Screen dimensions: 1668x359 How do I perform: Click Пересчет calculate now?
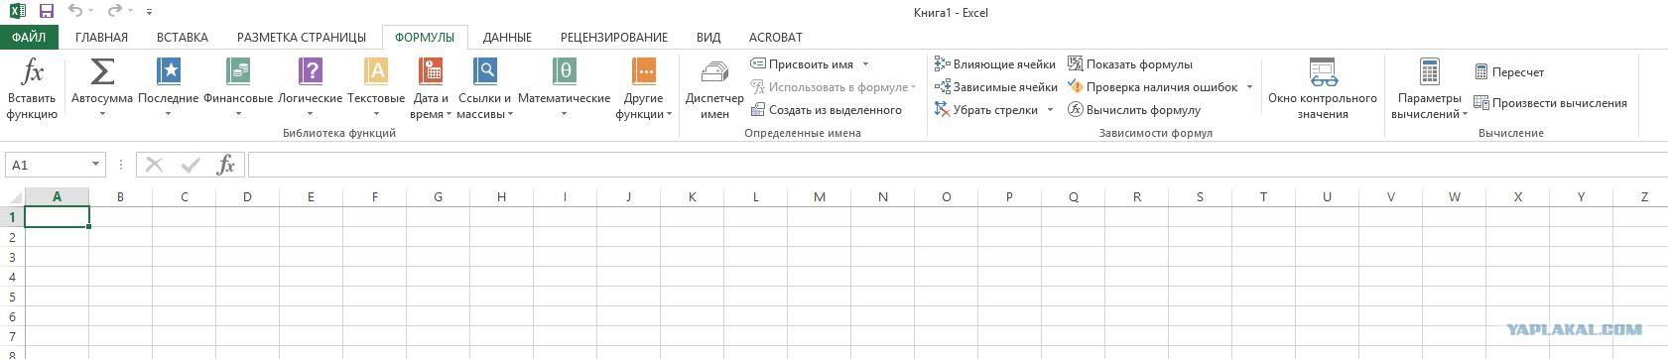pyautogui.click(x=1509, y=72)
